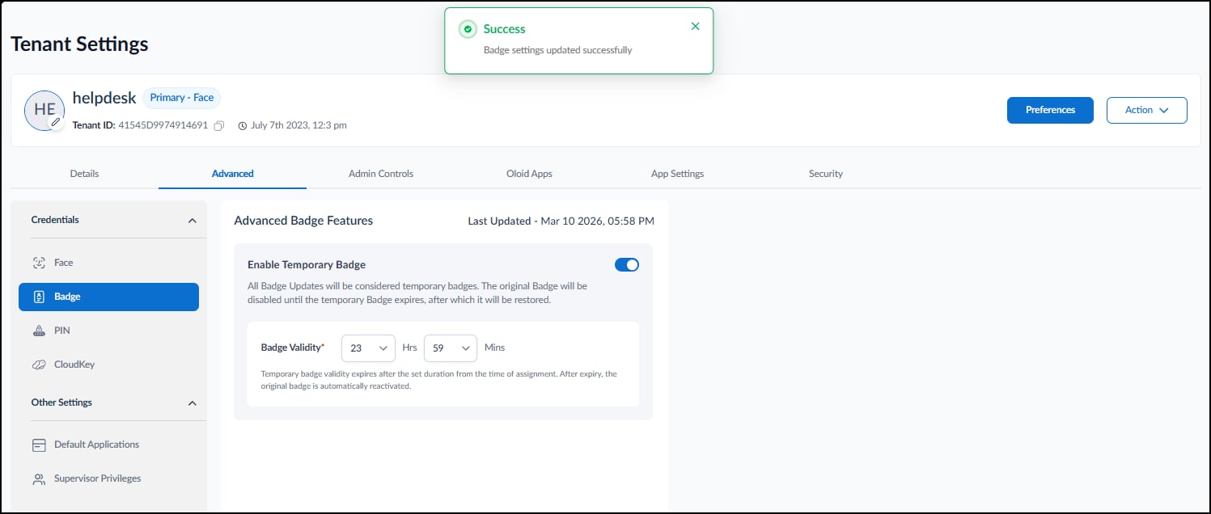This screenshot has height=514, width=1211.
Task: Open Default Applications settings
Action: 108,444
